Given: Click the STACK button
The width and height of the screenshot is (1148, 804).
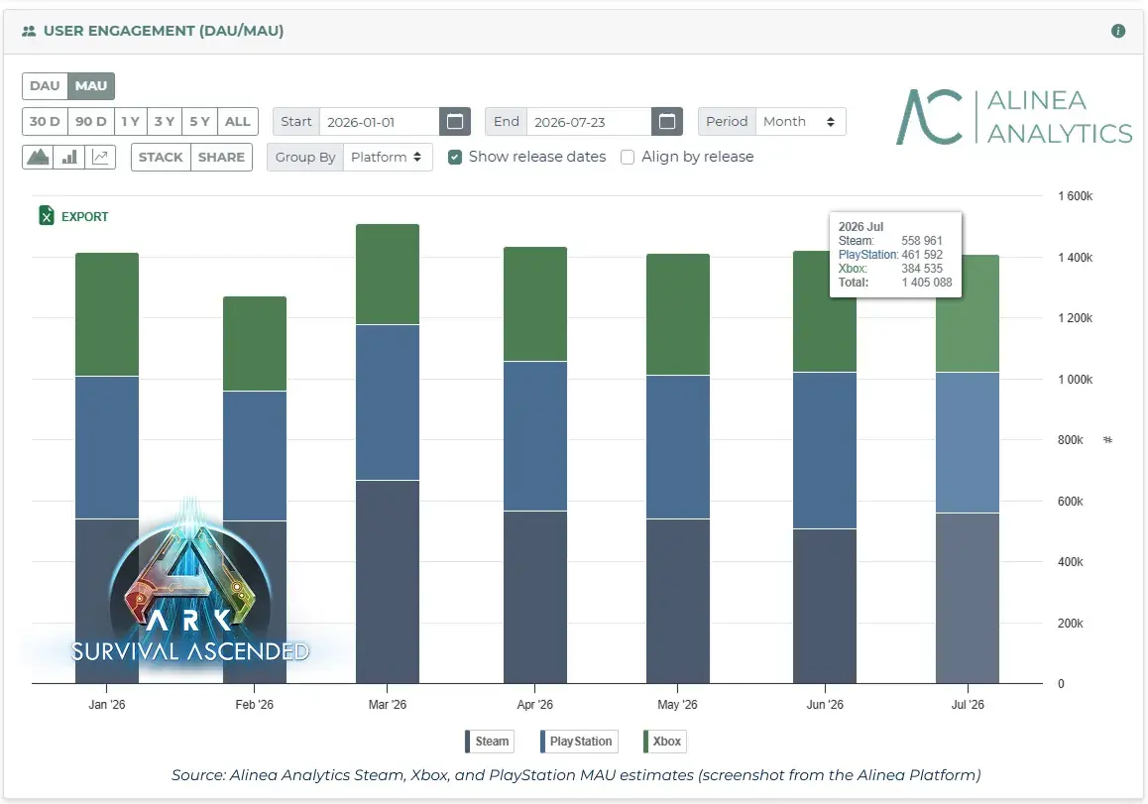Looking at the screenshot, I should coord(161,157).
